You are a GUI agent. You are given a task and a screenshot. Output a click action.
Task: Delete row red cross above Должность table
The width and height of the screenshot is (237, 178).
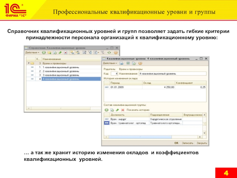123,110
